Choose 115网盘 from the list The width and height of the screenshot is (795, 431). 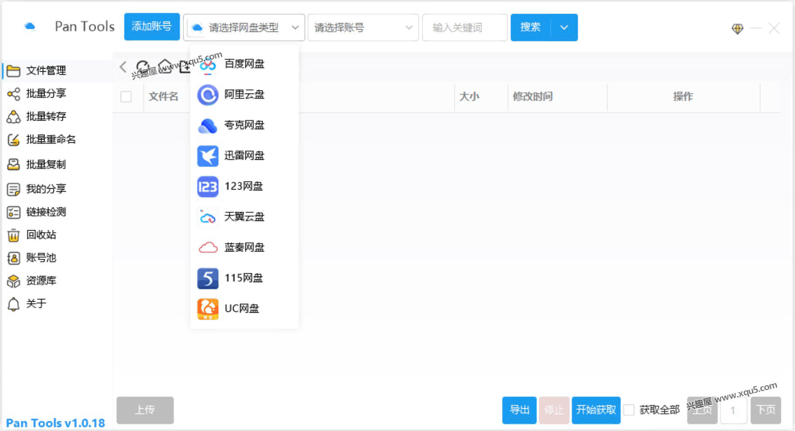(244, 278)
